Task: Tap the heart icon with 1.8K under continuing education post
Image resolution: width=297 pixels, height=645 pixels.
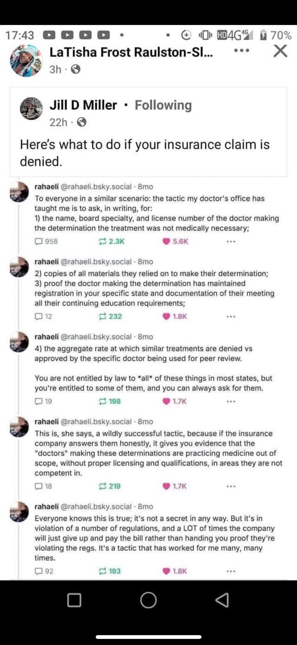Action: (x=166, y=317)
